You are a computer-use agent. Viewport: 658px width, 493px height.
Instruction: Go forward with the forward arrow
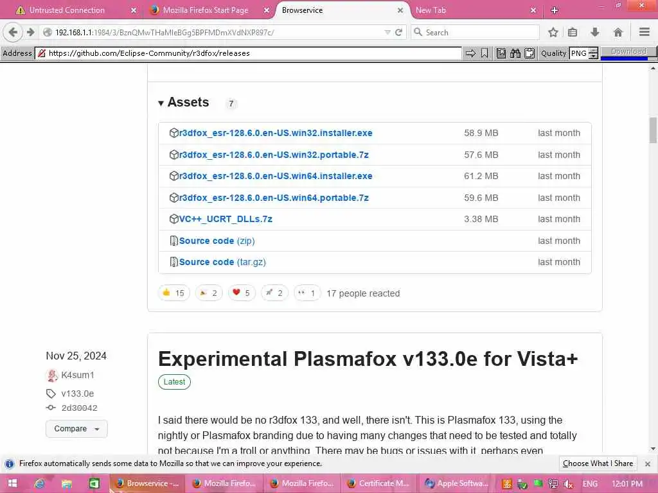[x=31, y=32]
